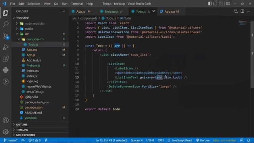Open notifications bell in status bar
Viewport: 254px width, 143px height.
[x=248, y=140]
